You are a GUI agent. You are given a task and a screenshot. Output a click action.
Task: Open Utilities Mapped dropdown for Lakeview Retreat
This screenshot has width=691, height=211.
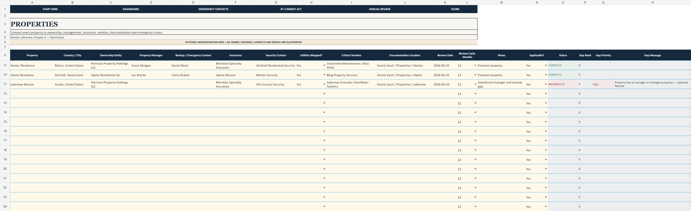click(x=324, y=84)
